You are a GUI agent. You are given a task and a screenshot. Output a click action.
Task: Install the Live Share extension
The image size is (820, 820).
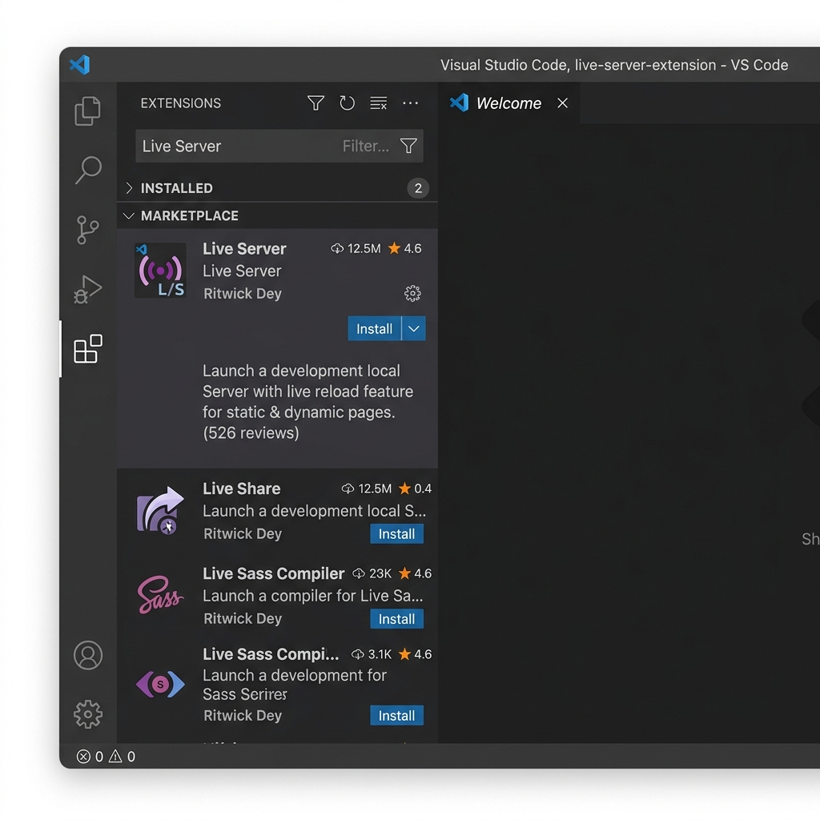pyautogui.click(x=396, y=534)
